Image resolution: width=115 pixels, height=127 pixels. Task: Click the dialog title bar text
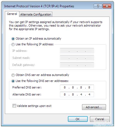click(39, 6)
